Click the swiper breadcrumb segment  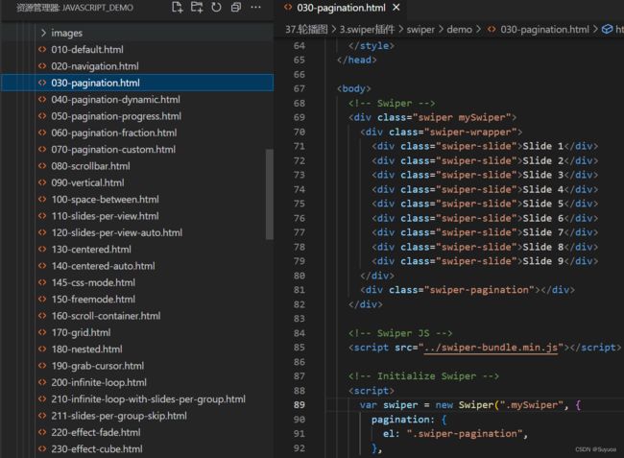[x=420, y=30]
